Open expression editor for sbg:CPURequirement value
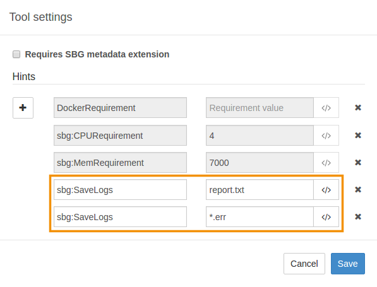Screen dimensions: 377x287 [x=326, y=136]
